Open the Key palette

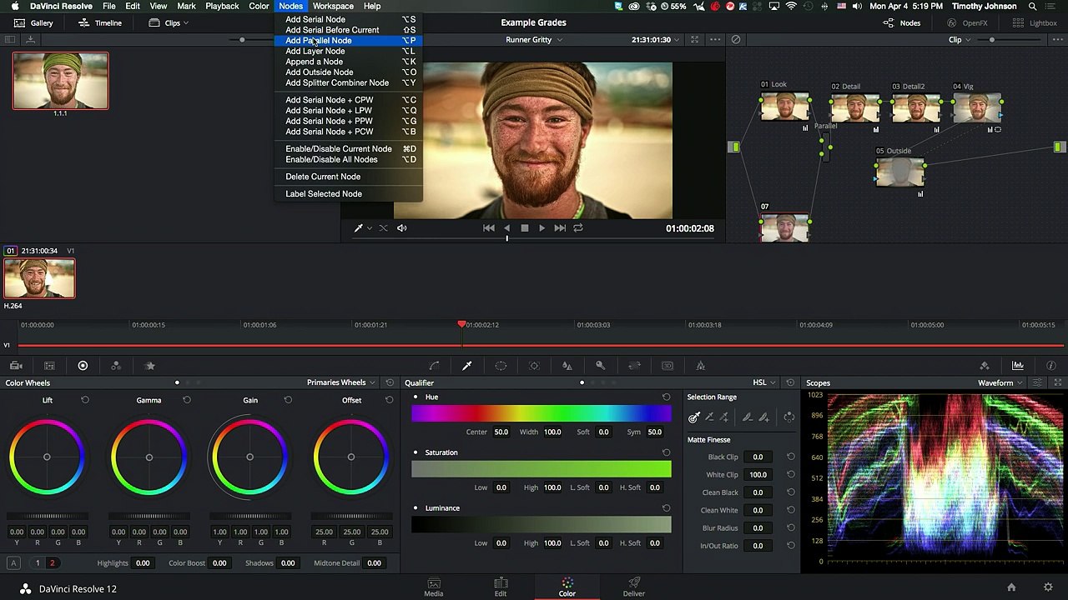(601, 366)
